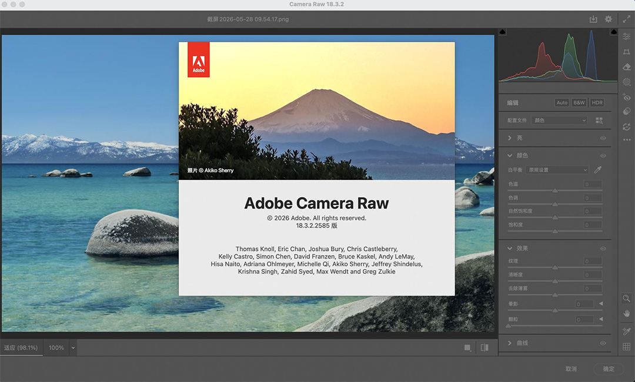
Task: Open Camera Raw preferences gear
Action: tap(609, 19)
